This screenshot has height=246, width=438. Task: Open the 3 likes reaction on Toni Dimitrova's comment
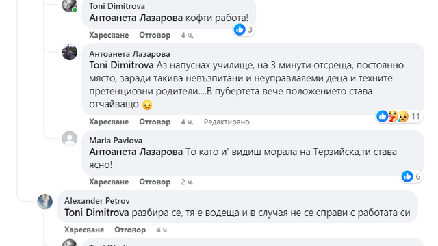pos(244,29)
